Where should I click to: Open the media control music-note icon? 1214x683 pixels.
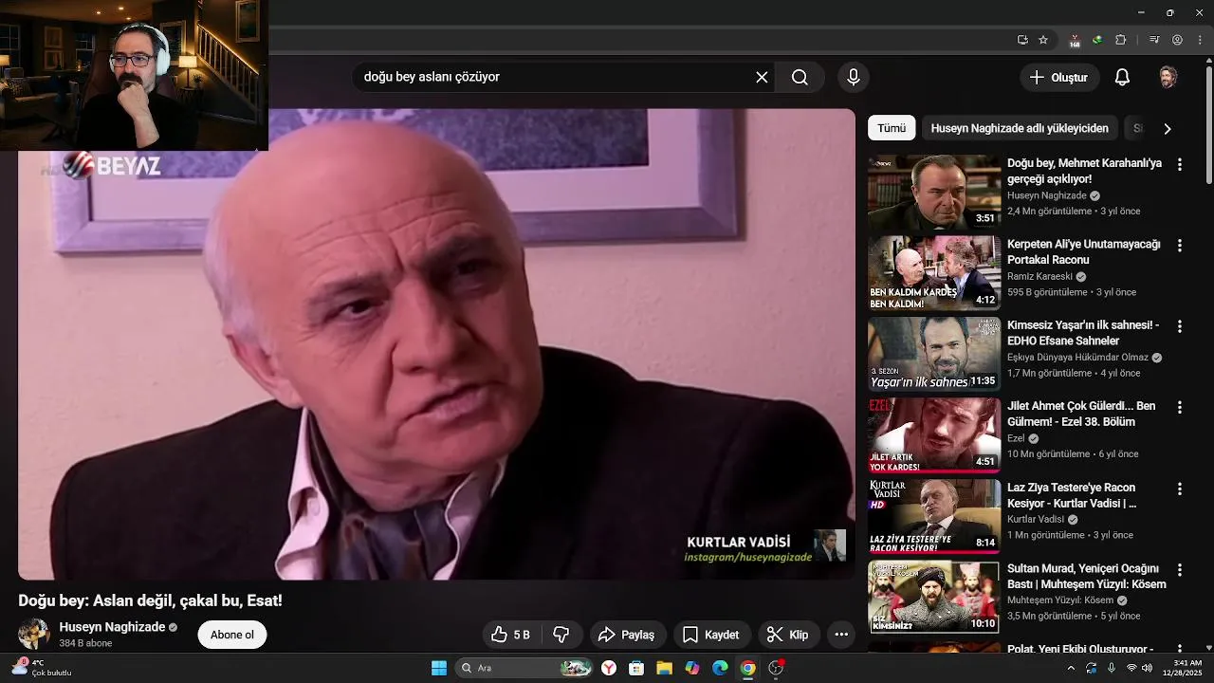coord(1154,40)
